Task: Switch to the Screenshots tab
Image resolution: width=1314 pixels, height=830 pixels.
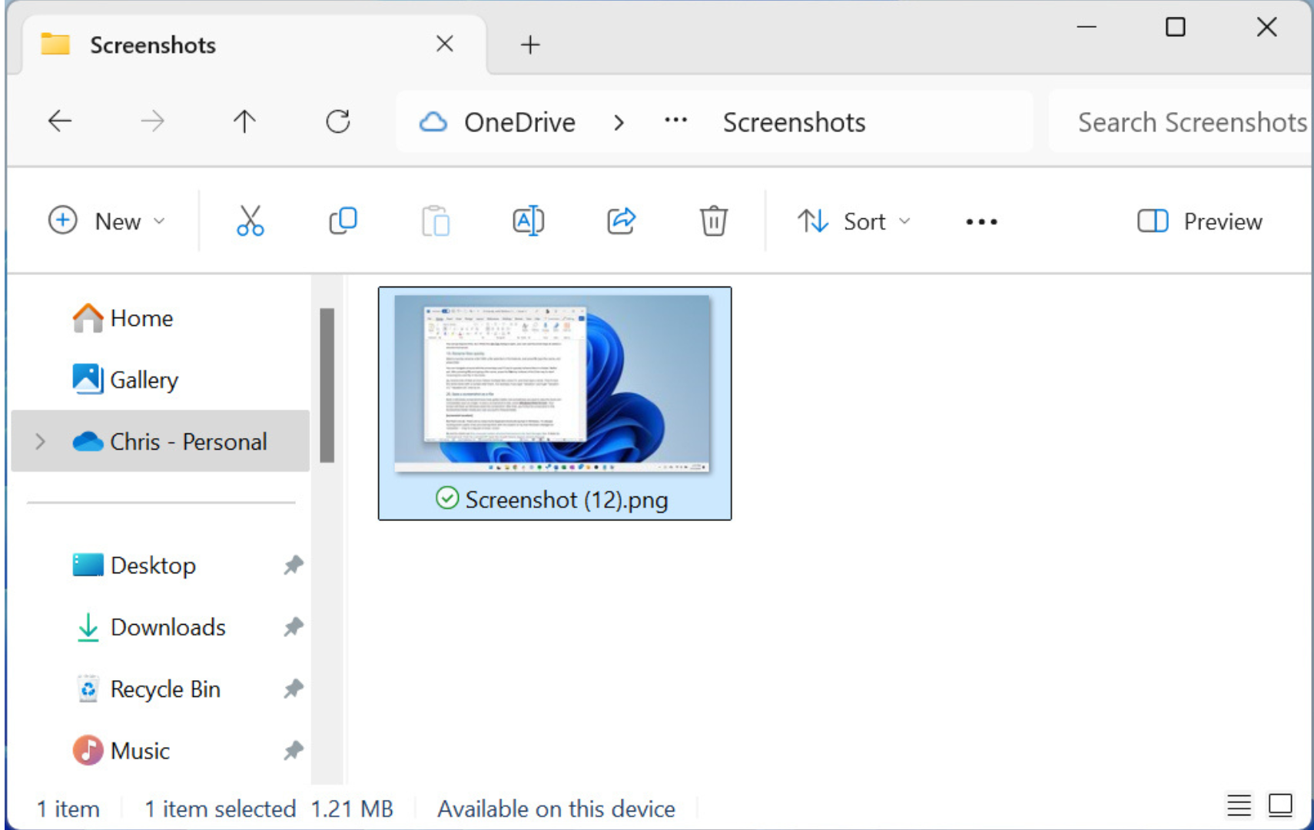Action: (152, 45)
